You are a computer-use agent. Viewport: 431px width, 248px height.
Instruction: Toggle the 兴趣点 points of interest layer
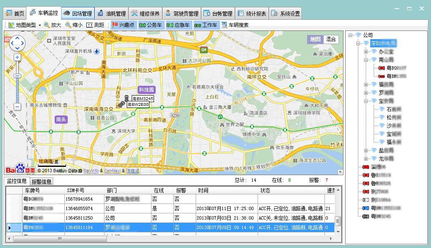123,25
